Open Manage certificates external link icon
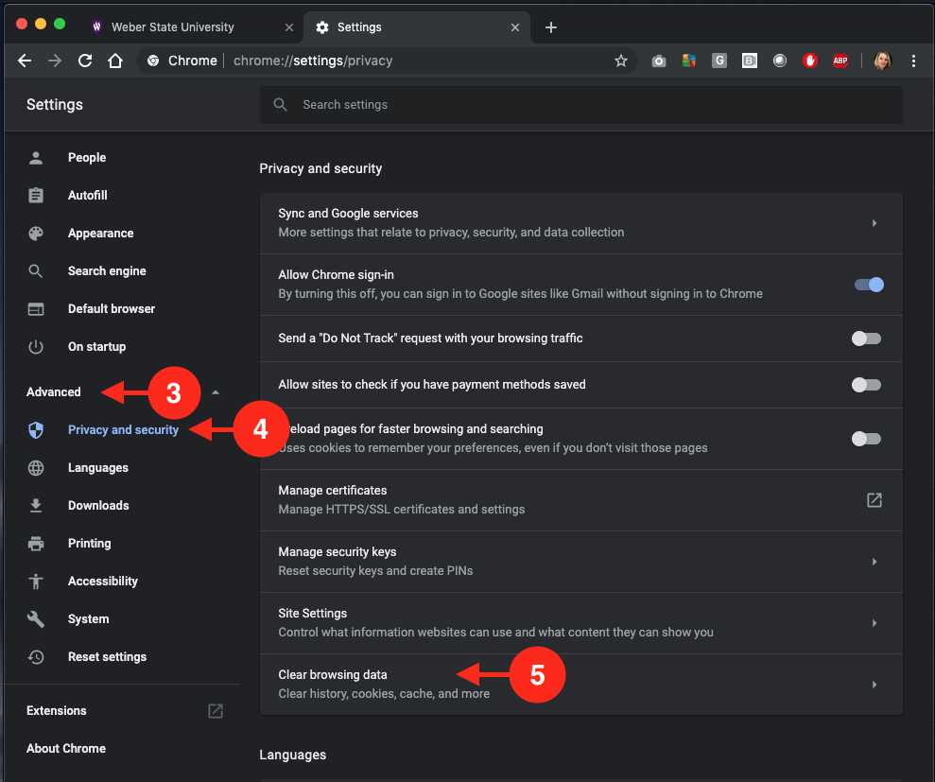 874,500
